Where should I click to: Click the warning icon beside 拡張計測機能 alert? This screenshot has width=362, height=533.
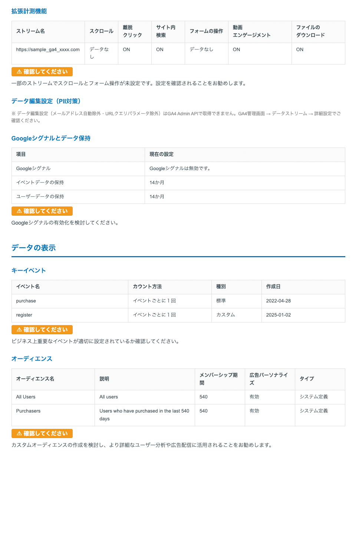18,72
